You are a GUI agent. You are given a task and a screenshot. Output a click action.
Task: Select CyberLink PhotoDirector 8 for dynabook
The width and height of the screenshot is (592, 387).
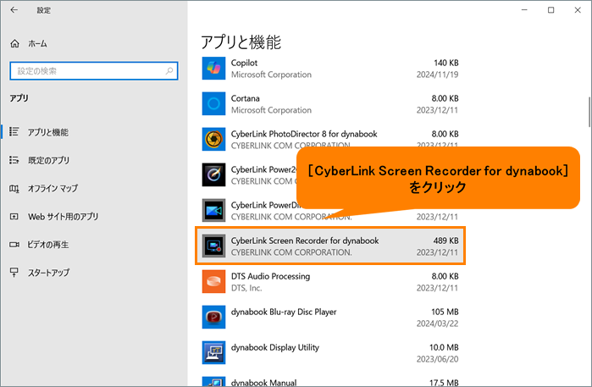(304, 134)
